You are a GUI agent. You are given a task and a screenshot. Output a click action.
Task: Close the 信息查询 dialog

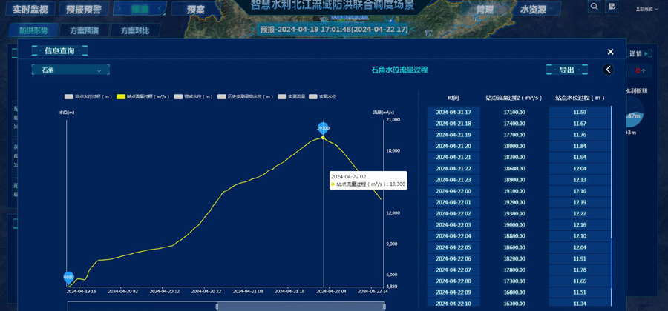[x=610, y=52]
